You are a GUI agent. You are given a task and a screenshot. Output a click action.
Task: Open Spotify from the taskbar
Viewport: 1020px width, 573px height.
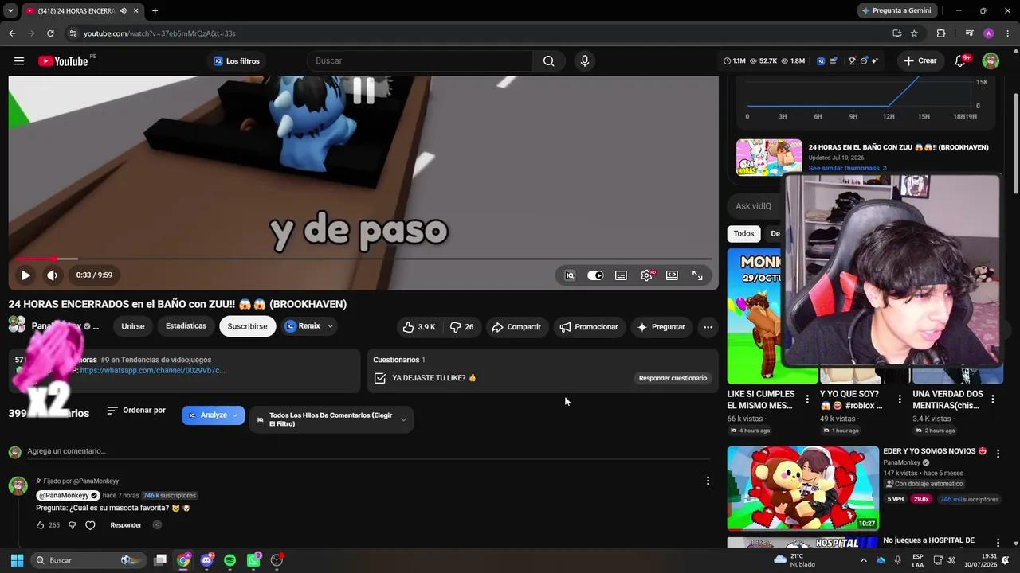point(230,560)
